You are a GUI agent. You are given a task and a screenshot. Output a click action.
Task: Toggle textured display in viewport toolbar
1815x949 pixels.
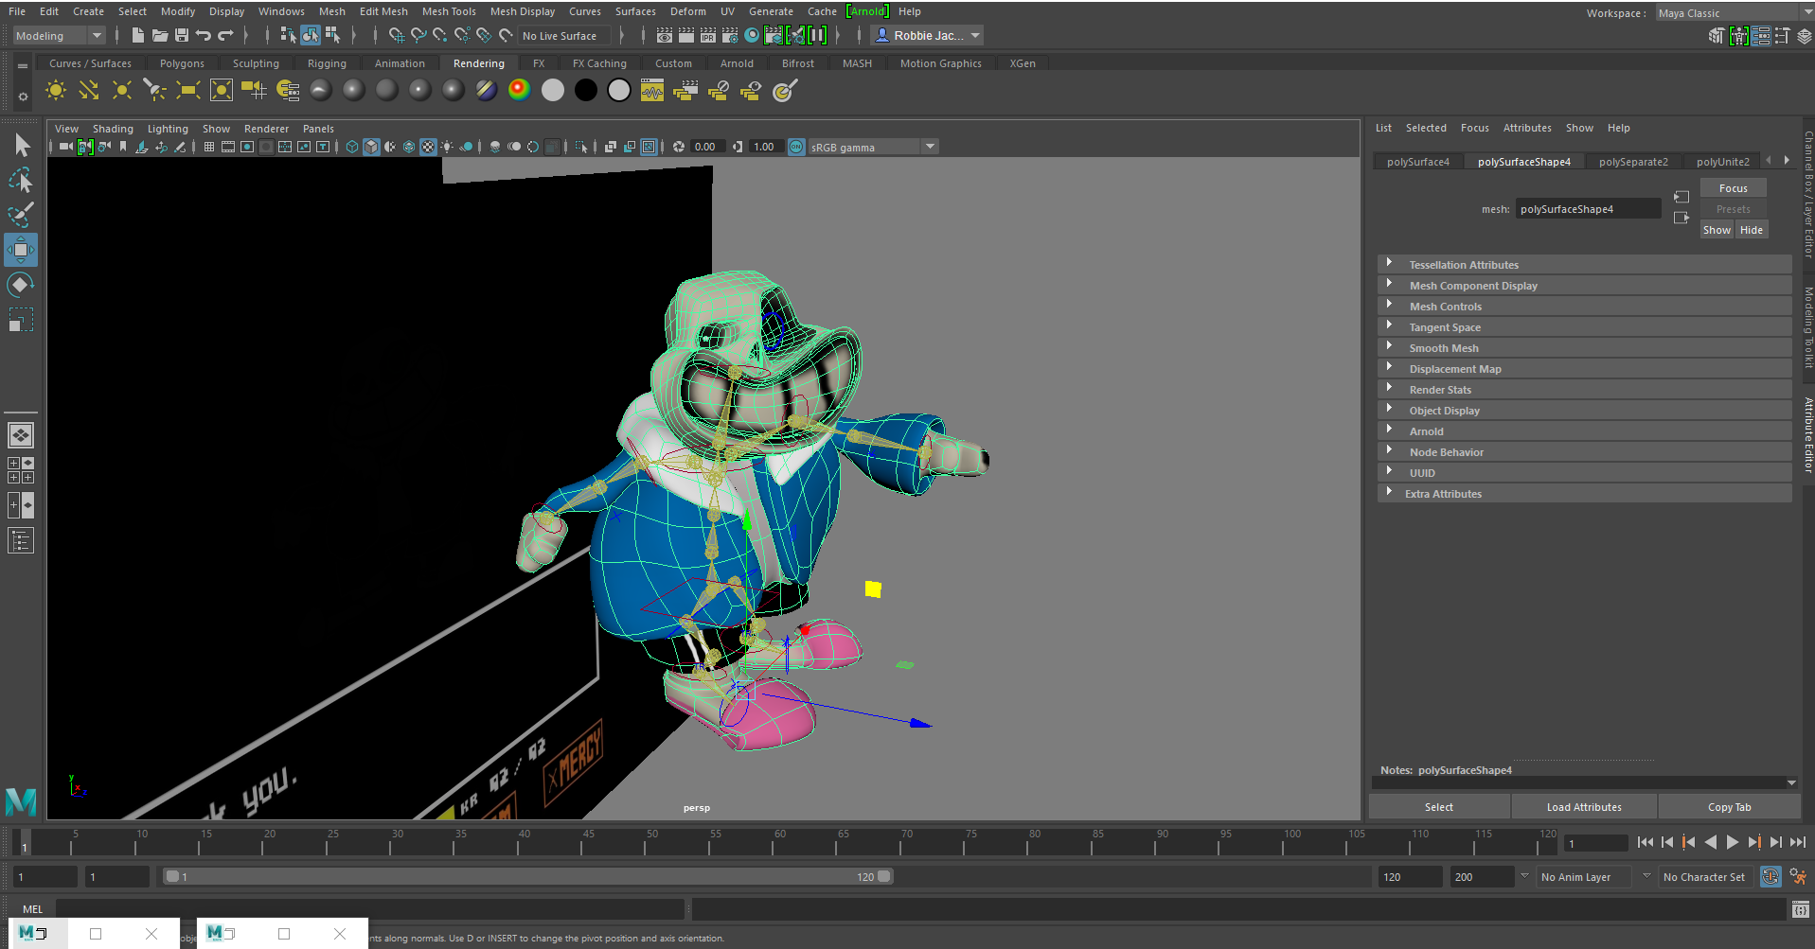(428, 147)
